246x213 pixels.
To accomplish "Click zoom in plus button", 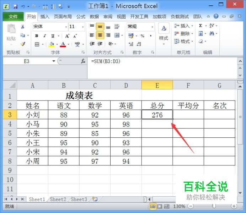I will (x=234, y=206).
